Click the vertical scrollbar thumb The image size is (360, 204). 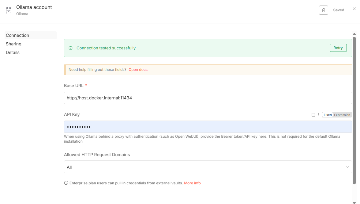click(354, 110)
